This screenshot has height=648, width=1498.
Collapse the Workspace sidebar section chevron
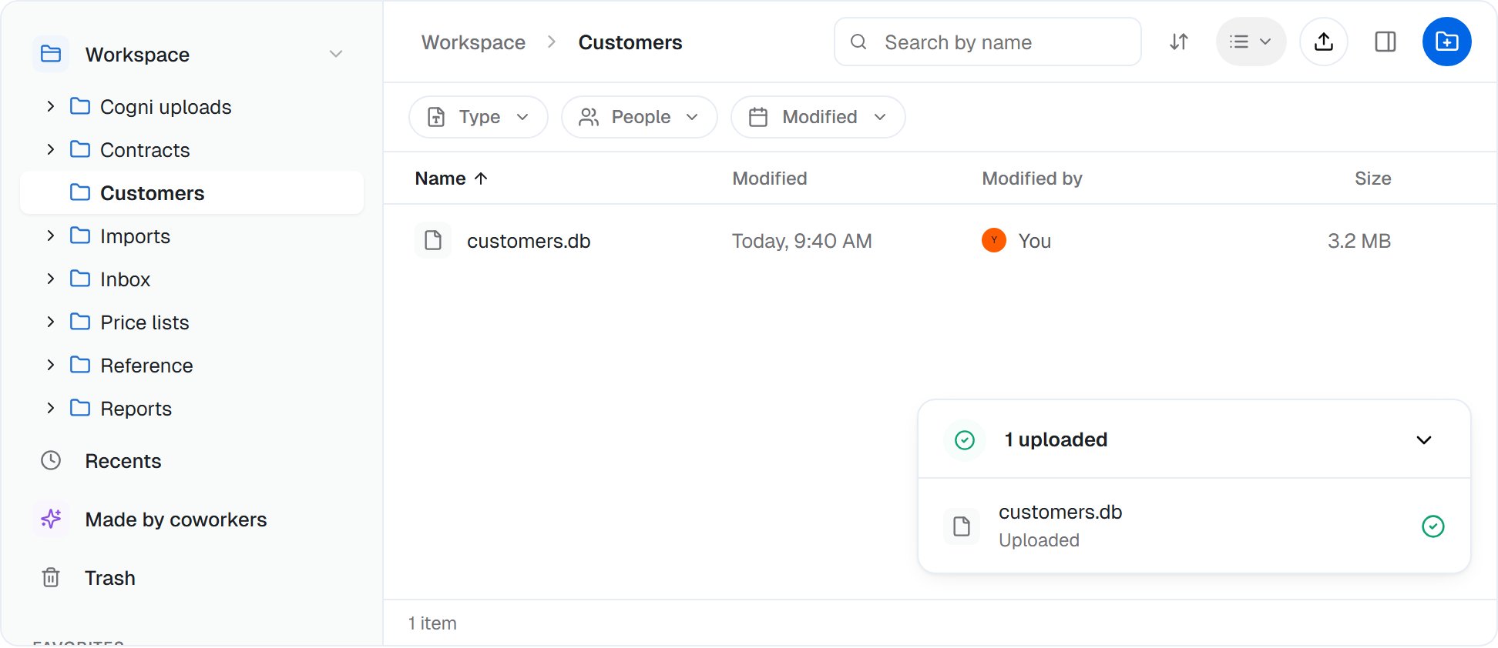tap(336, 54)
